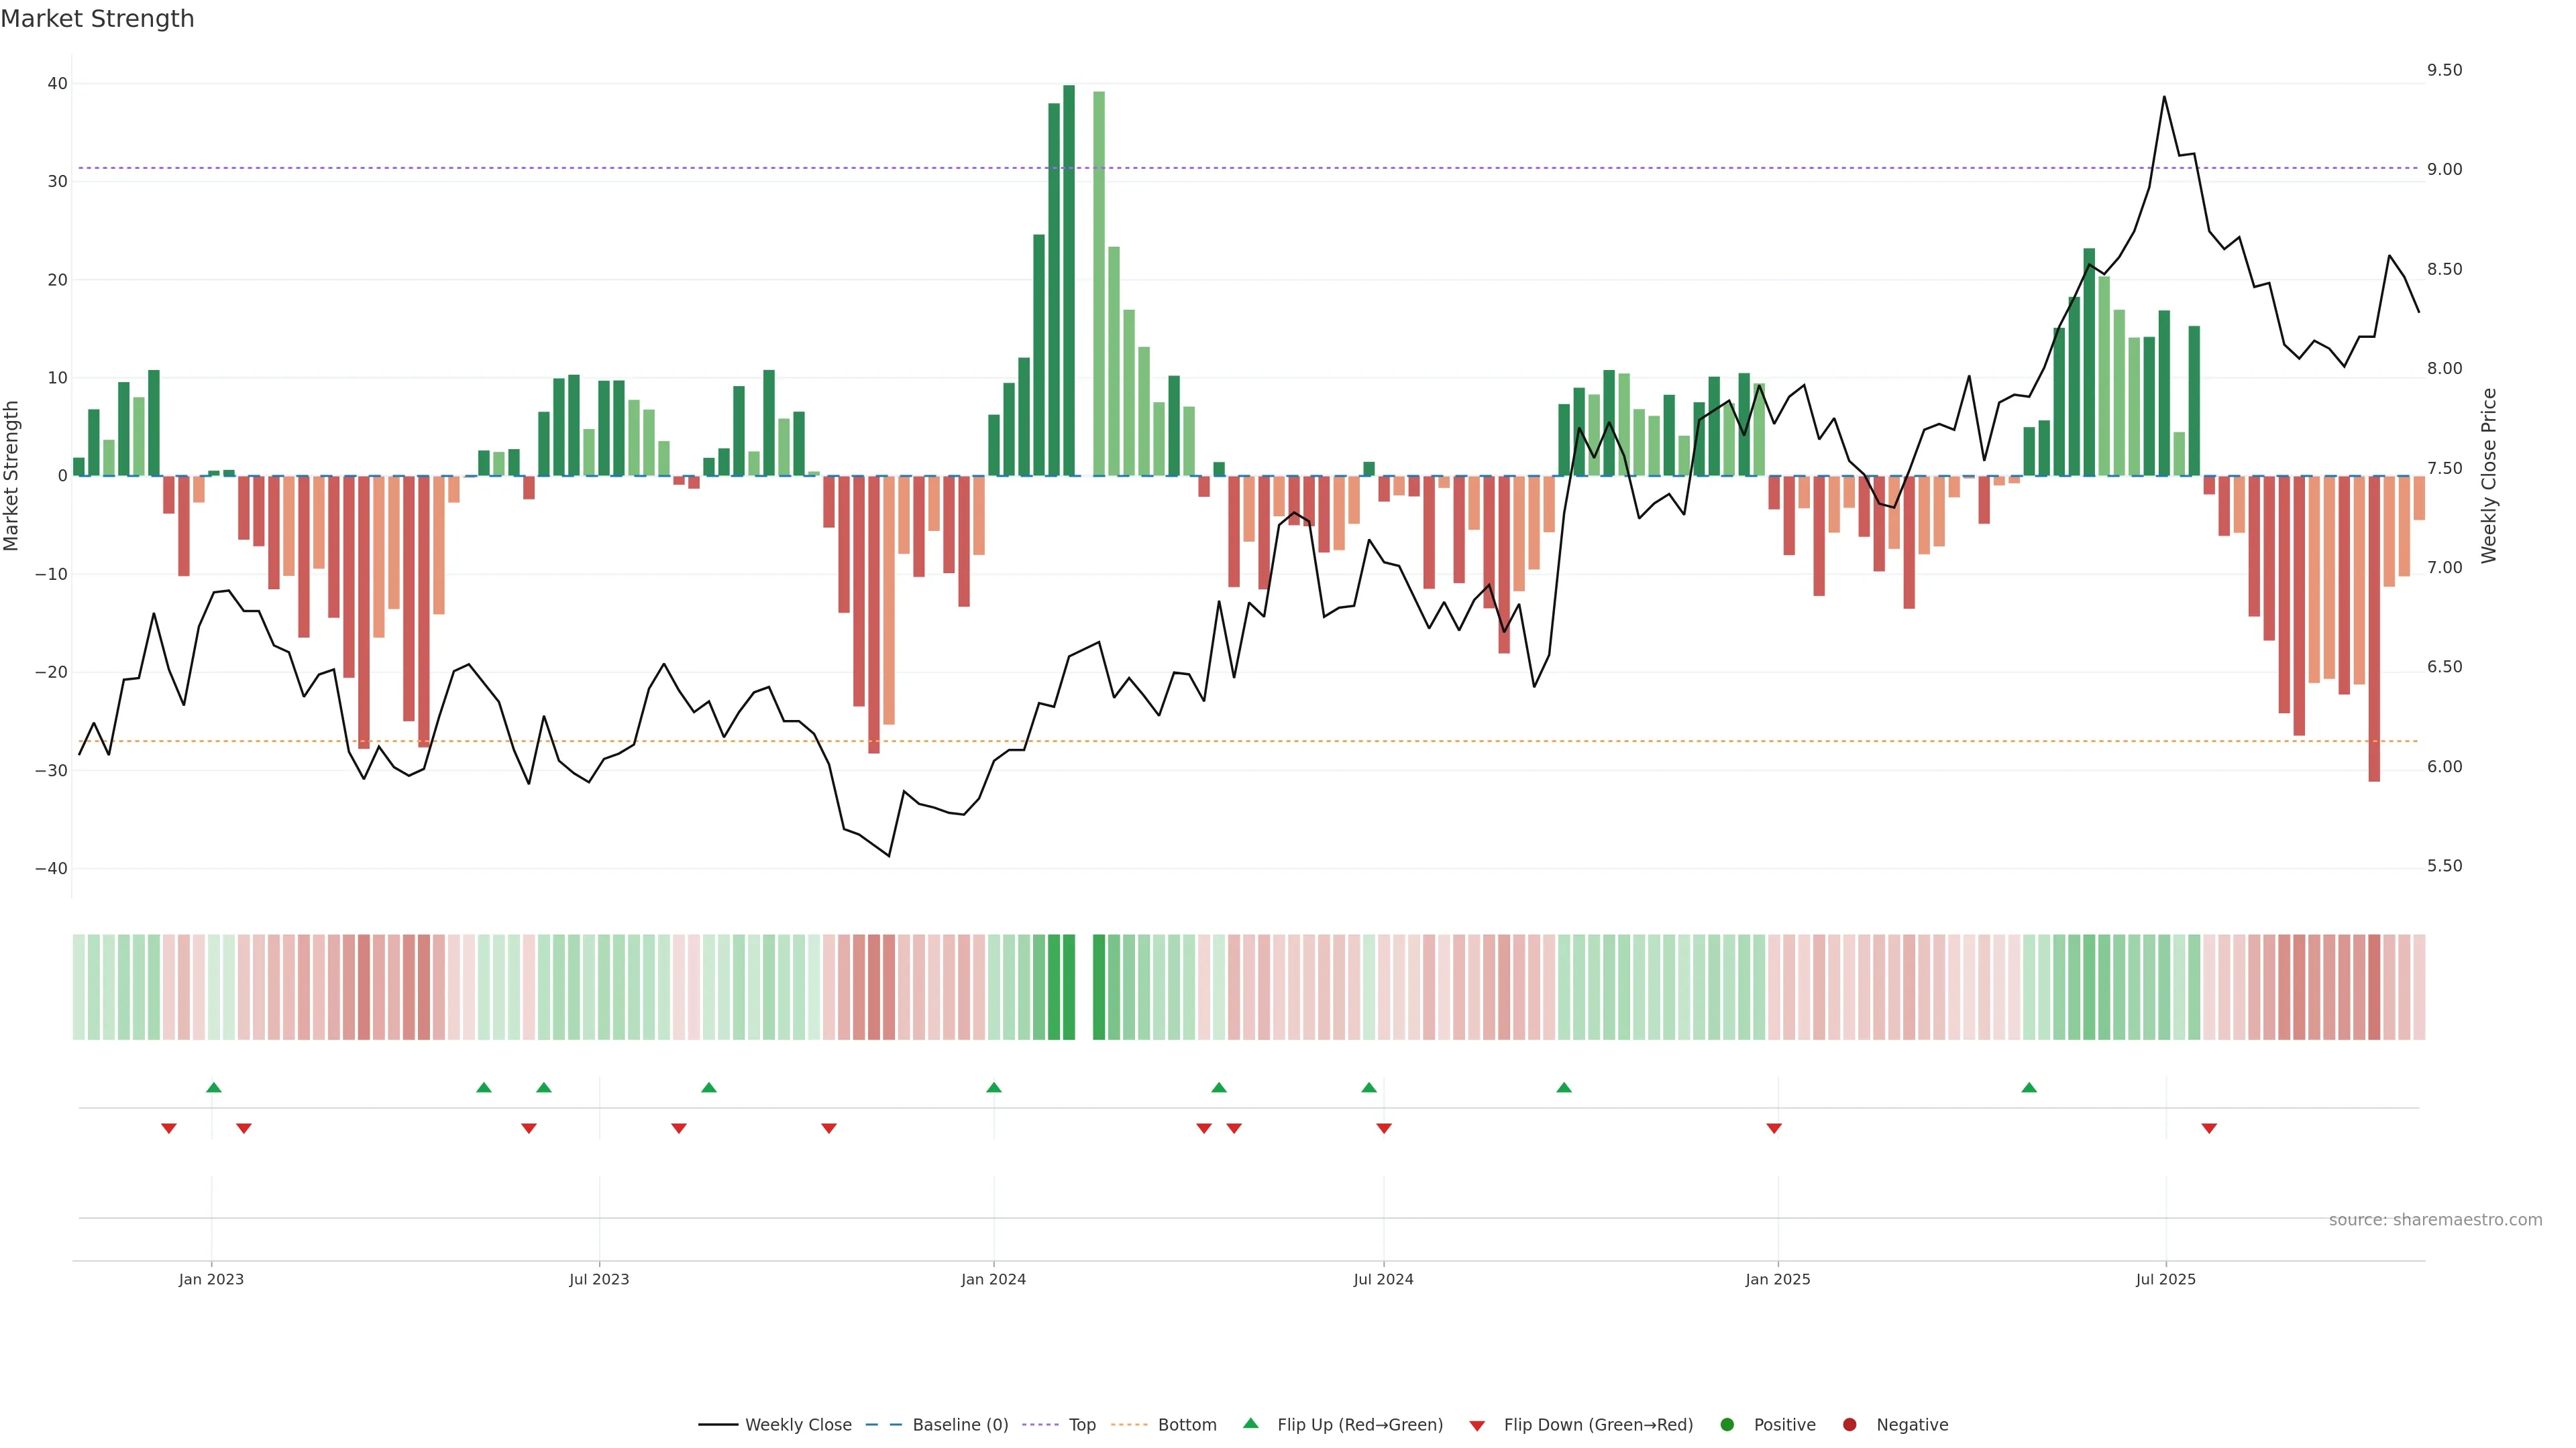Click the Jul 2024 x-axis label
The image size is (2576, 1448).
pos(1383,1279)
